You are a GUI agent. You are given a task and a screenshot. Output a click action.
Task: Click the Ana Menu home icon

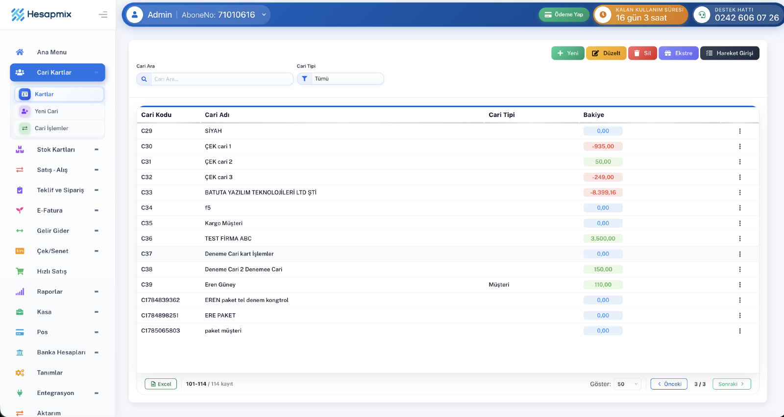pos(20,52)
